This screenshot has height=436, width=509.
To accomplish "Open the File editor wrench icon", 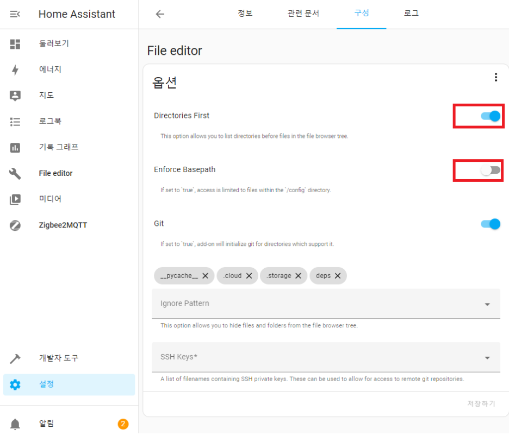I will 15,173.
